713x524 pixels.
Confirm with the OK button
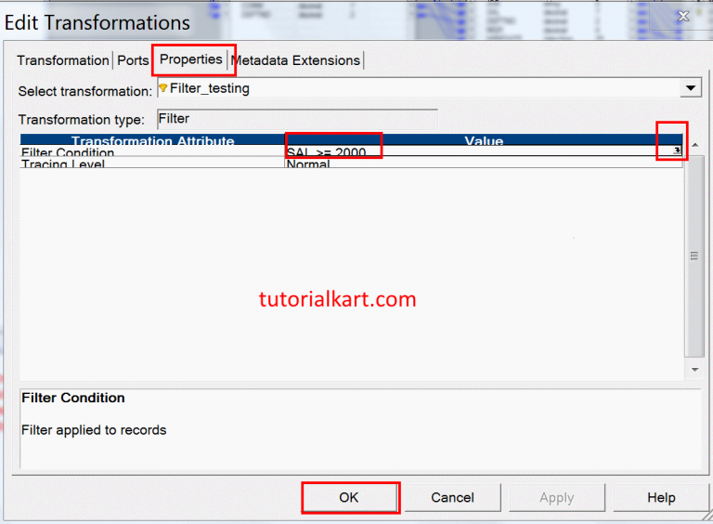(x=349, y=498)
